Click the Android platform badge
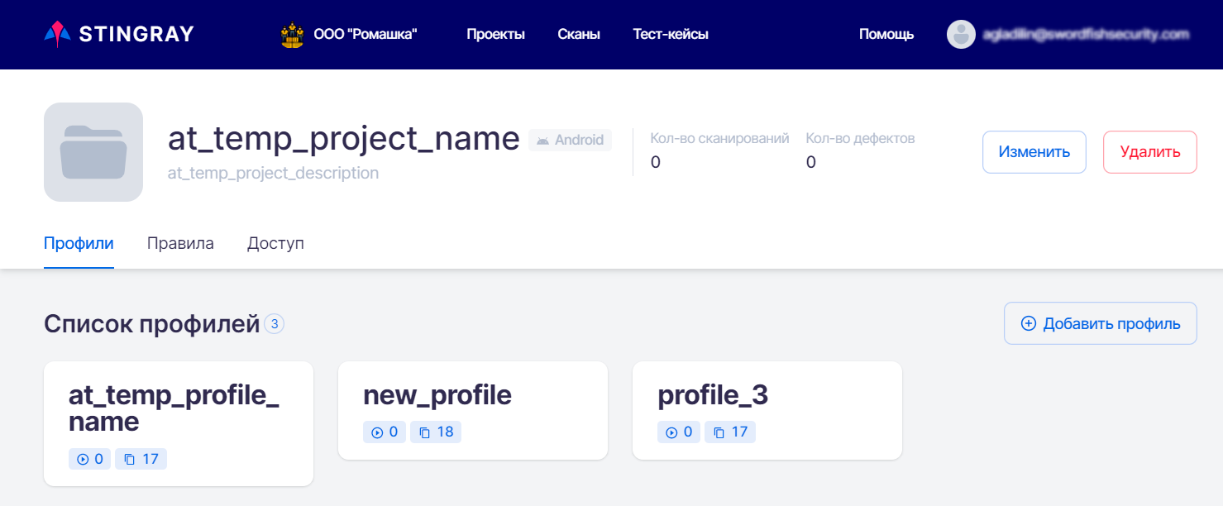This screenshot has height=506, width=1223. pyautogui.click(x=570, y=141)
